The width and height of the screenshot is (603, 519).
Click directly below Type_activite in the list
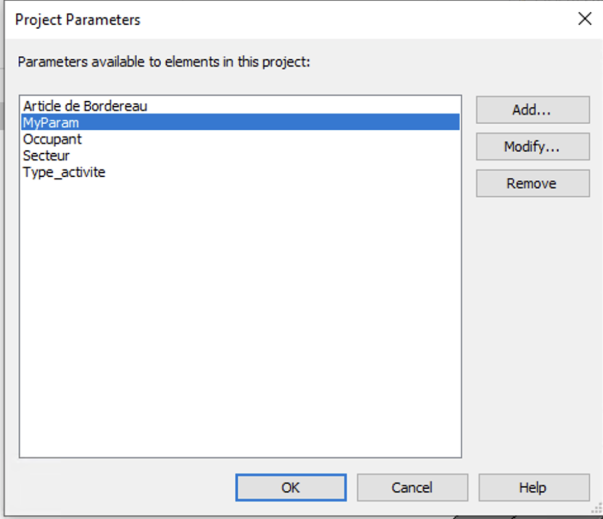point(93,189)
